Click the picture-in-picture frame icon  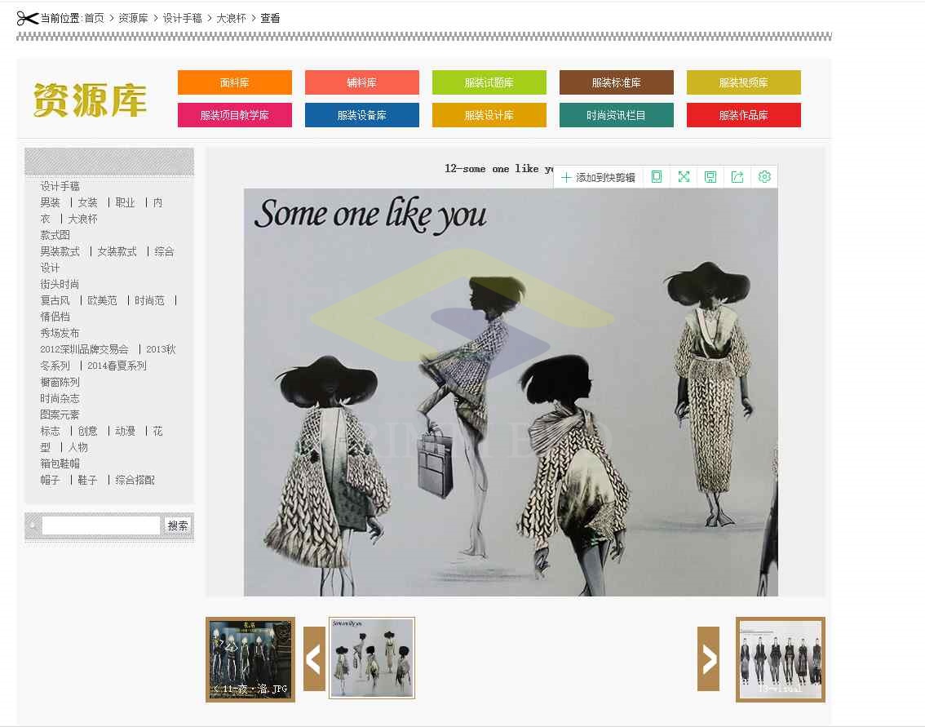coord(657,177)
